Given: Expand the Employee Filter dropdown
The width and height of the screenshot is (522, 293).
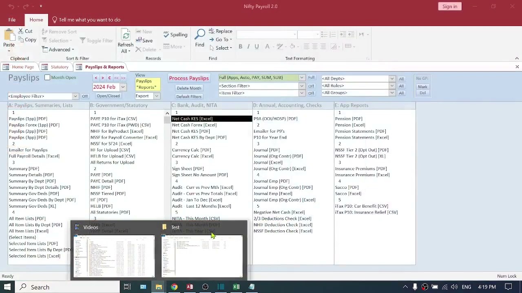Looking at the screenshot, I should click(75, 96).
